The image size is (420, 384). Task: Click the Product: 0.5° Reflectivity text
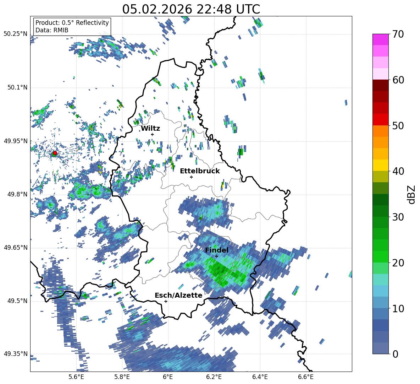[x=72, y=23]
